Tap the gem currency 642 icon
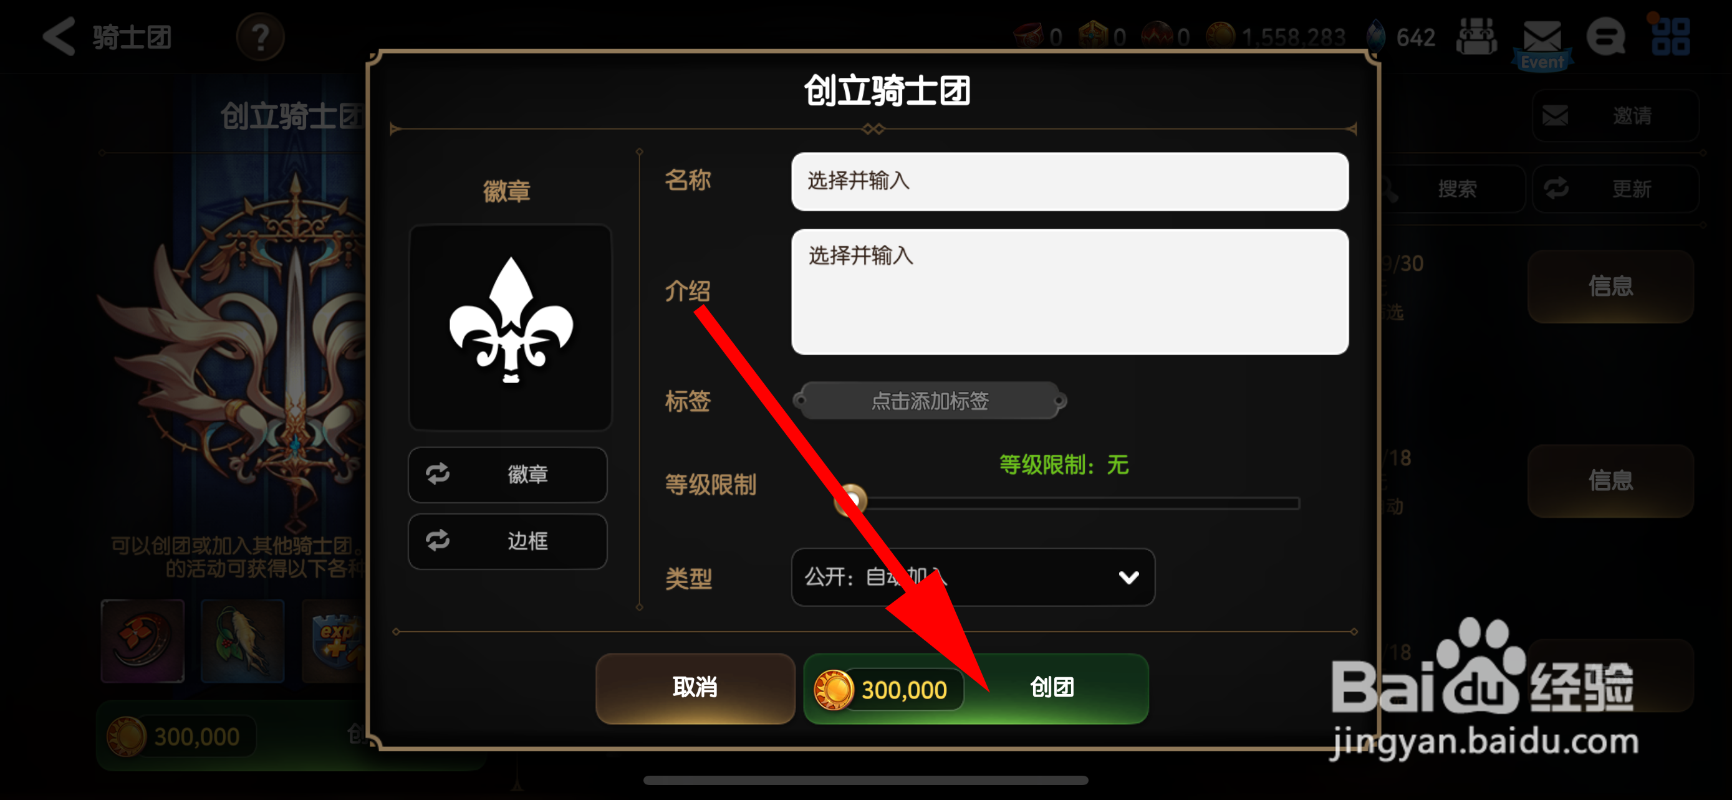The height and width of the screenshot is (800, 1732). [1377, 36]
